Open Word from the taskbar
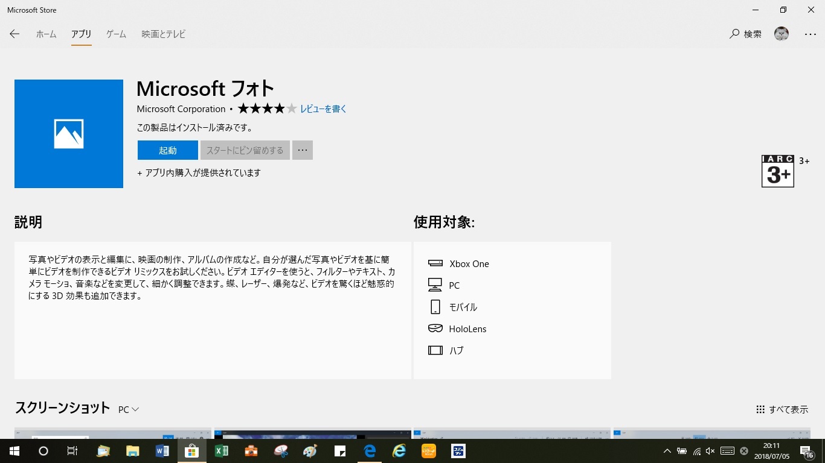Image resolution: width=825 pixels, height=463 pixels. pyautogui.click(x=162, y=451)
